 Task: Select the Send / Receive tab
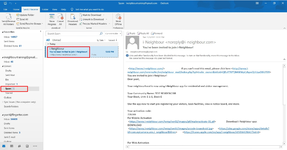30,9
